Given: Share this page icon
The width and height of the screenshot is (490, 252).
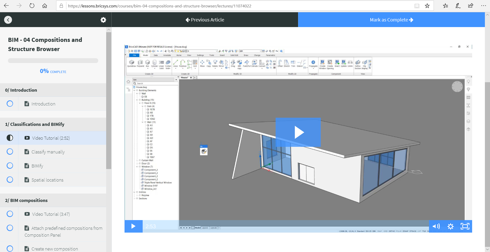Looking at the screenshot, I should tap(471, 6).
